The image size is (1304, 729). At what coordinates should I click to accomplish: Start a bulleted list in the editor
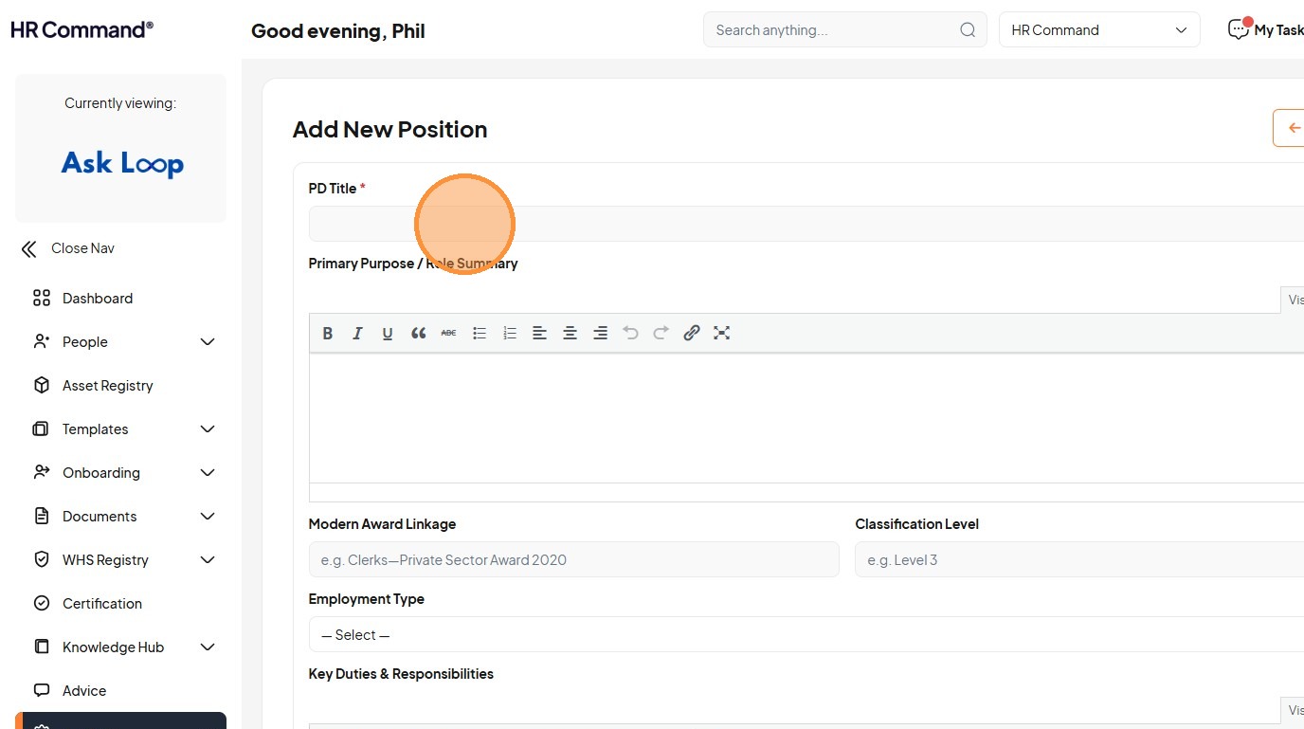click(480, 333)
